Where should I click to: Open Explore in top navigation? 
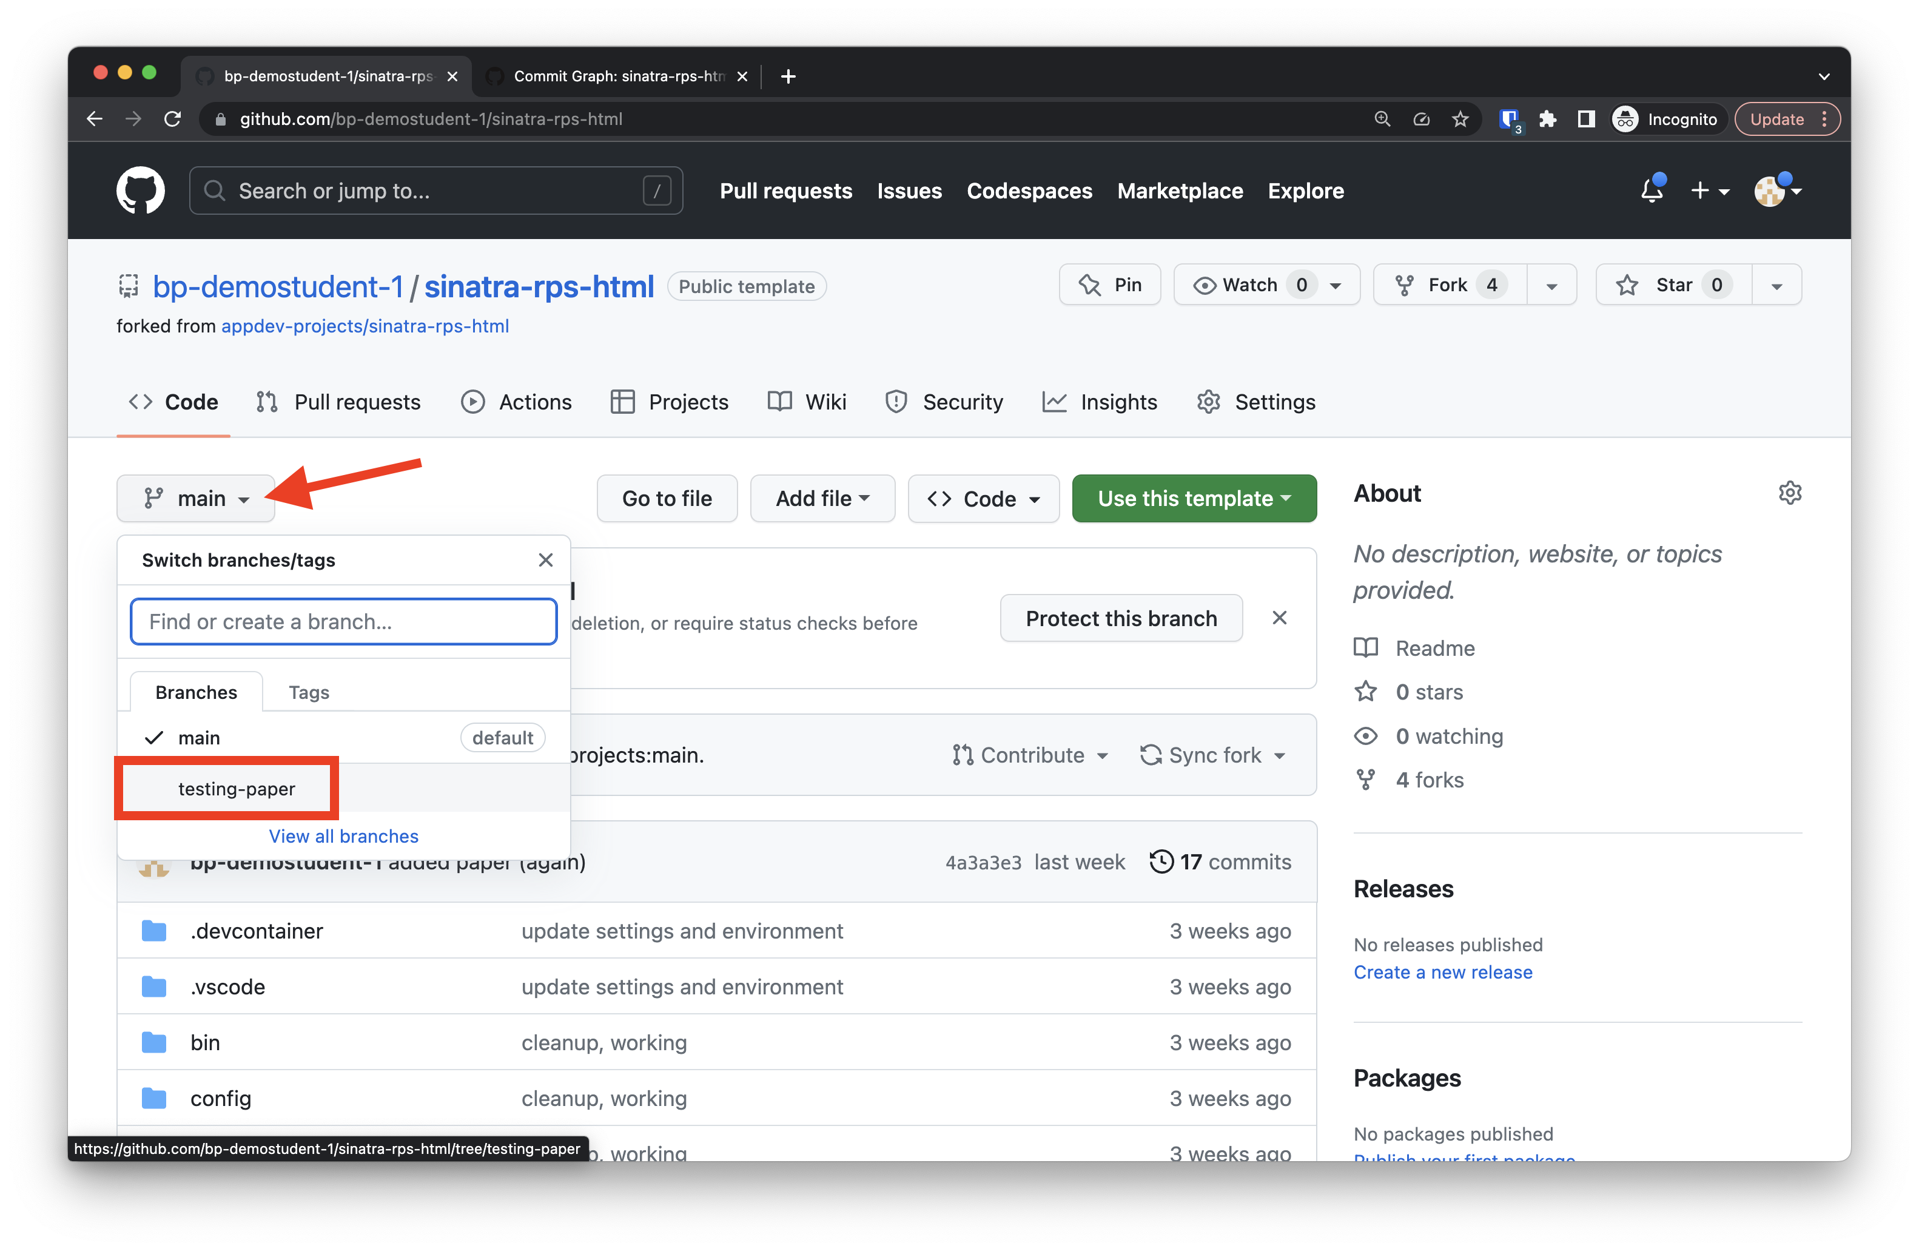(x=1305, y=191)
